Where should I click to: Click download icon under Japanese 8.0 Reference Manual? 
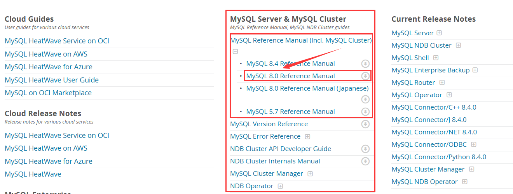(x=365, y=99)
